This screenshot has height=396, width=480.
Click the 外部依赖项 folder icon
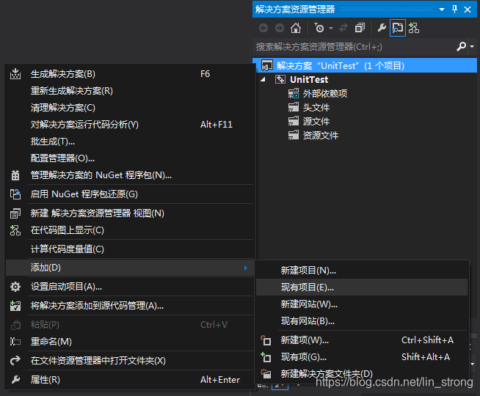pos(294,93)
